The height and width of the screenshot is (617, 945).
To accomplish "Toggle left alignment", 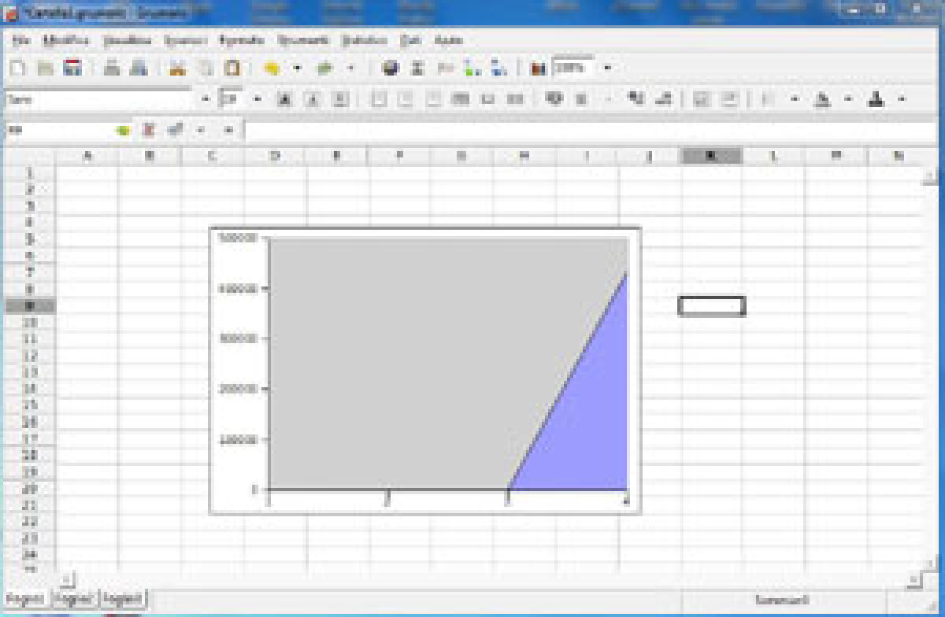I will pos(379,99).
